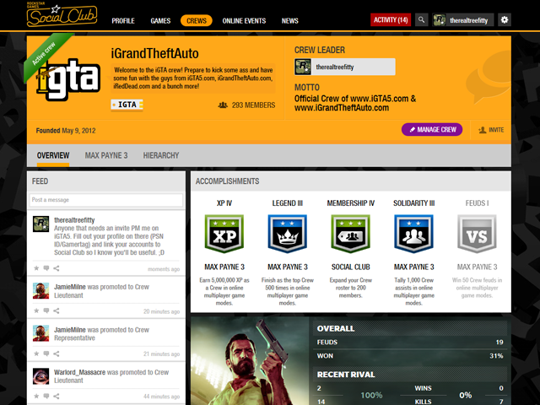Star JamieMilne Crew Lieutenant promotion post

click(36, 310)
